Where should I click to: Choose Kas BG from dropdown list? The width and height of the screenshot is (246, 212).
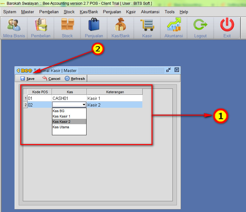[69, 111]
